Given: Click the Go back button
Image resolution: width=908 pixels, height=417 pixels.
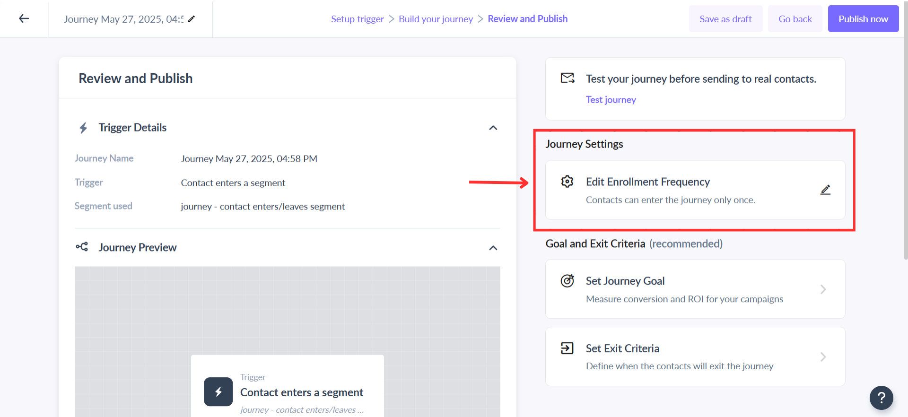Looking at the screenshot, I should 795,19.
